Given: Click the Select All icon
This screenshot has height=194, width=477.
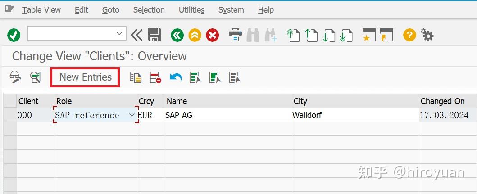Looking at the screenshot, I should (195, 77).
